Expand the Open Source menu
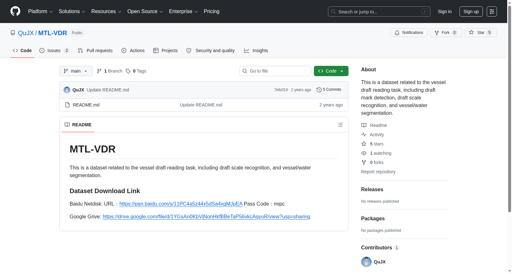The height and width of the screenshot is (274, 512). click(145, 12)
